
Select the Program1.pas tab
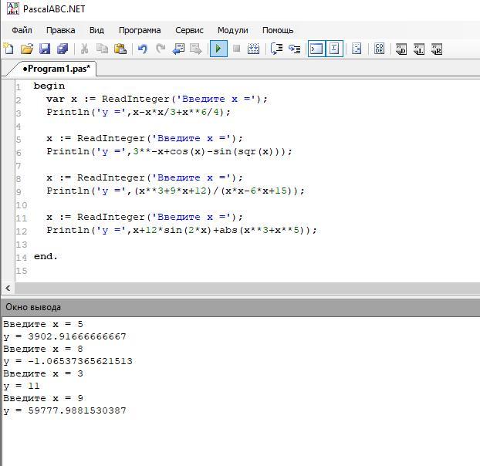(56, 69)
